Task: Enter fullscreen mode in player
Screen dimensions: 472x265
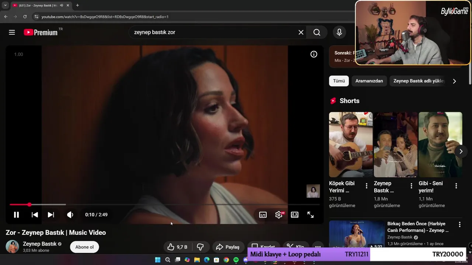Action: pos(310,215)
